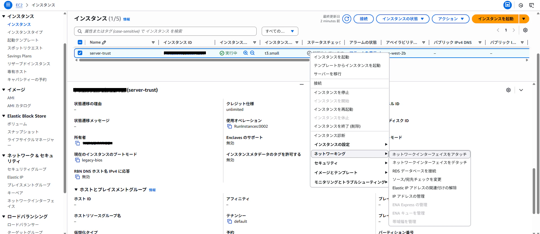
Task: Collapse the Instances sidebar section
Action: [x=4, y=16]
